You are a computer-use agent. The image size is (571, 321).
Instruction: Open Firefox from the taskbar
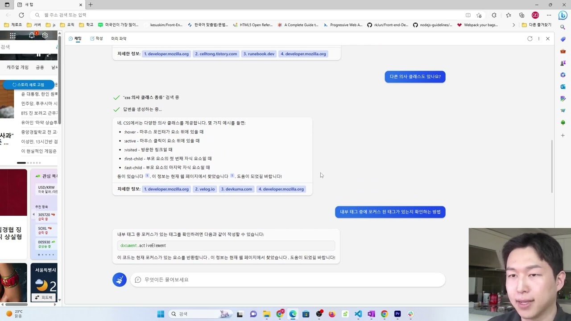coord(332,314)
